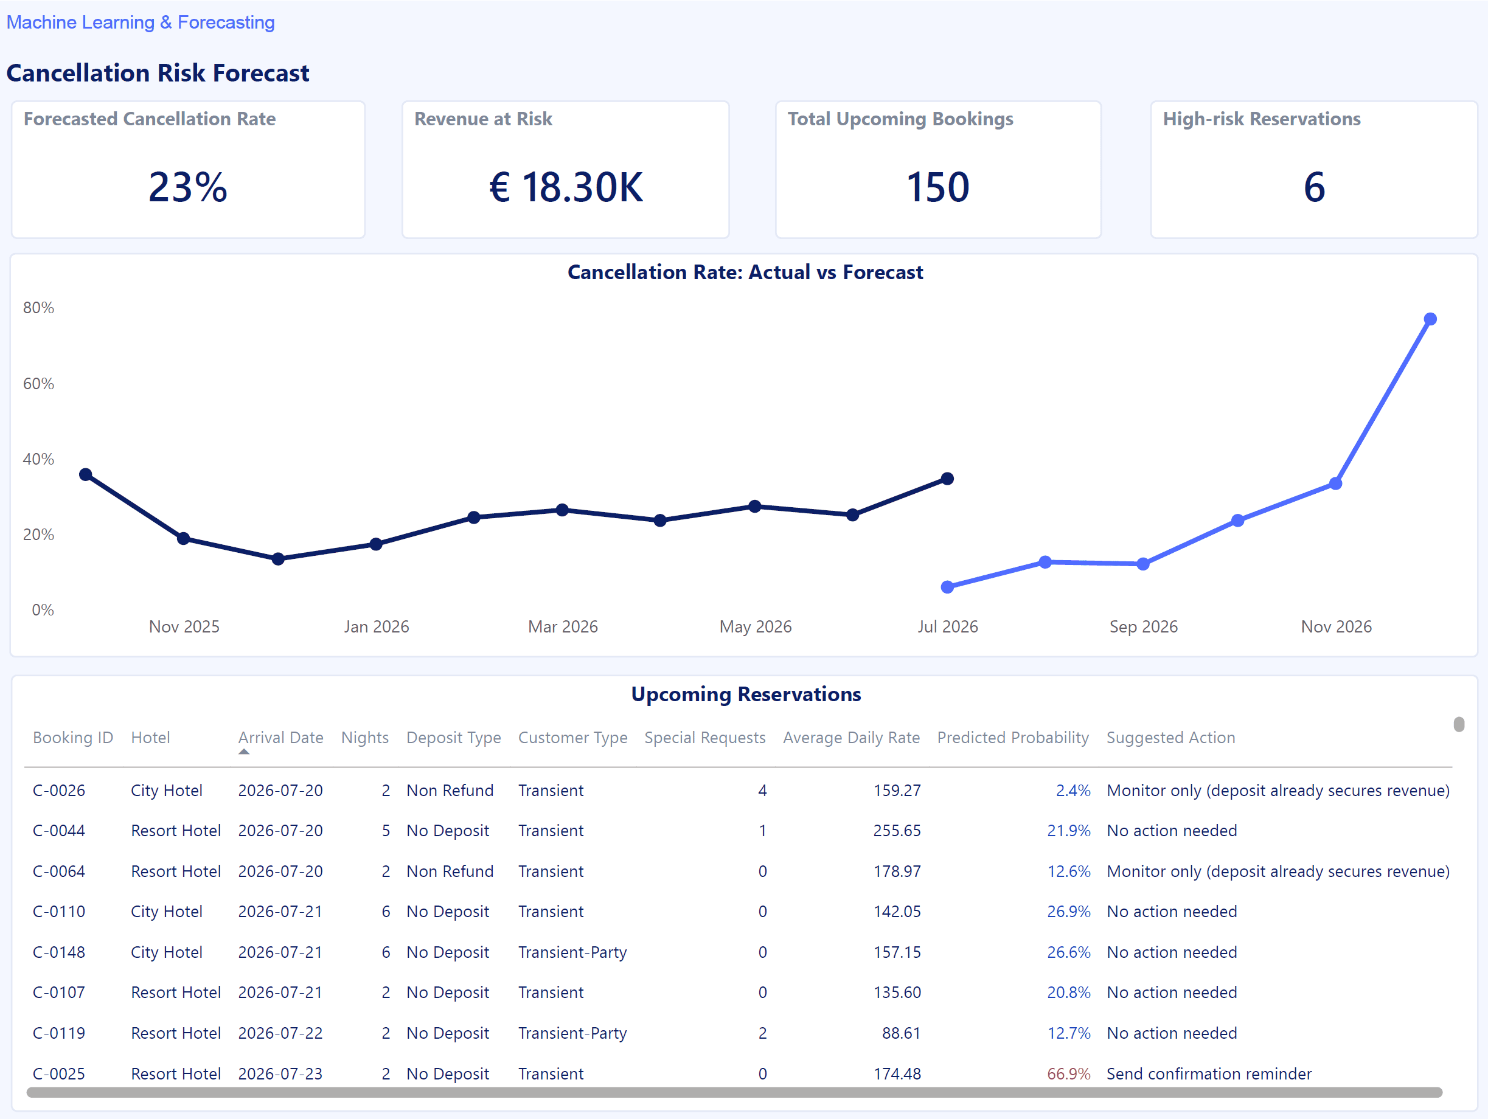Sort table by Predicted Probability header

tap(1013, 738)
